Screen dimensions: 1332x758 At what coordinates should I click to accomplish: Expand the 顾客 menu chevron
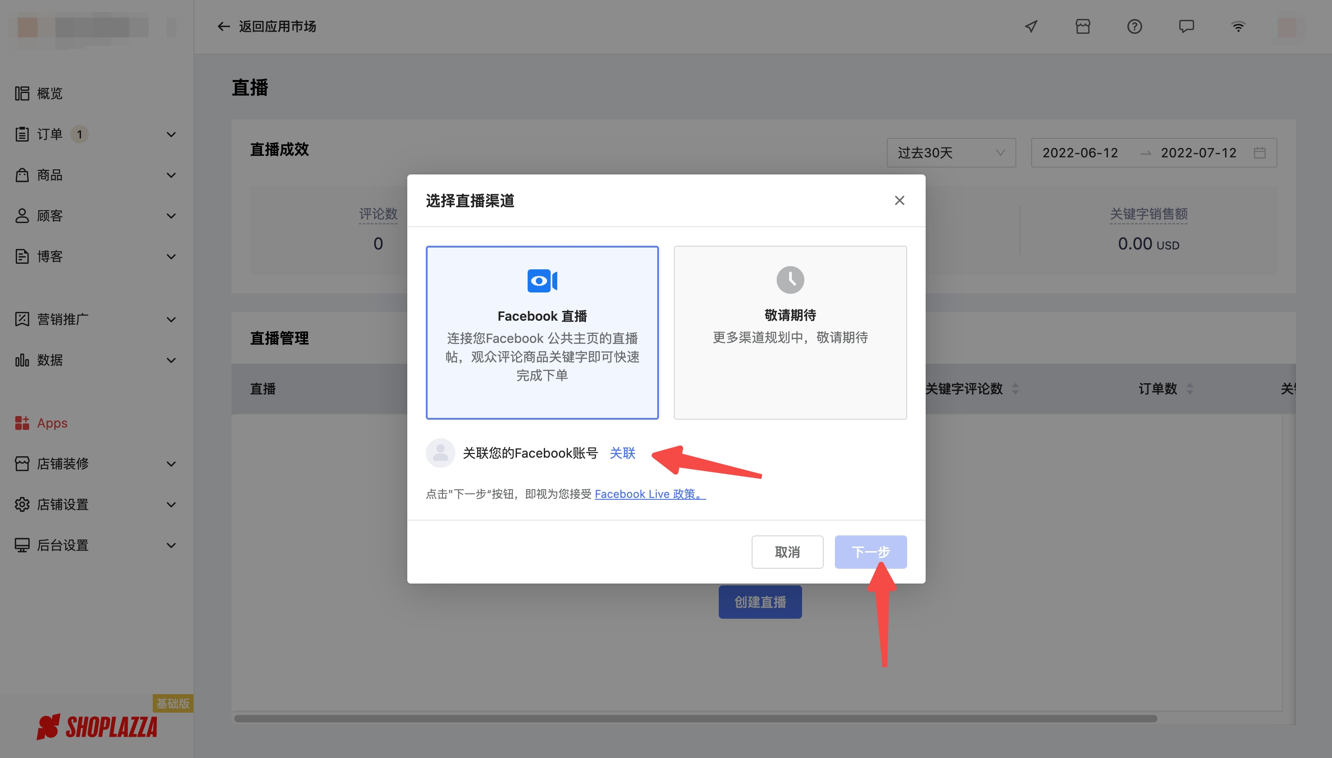pyautogui.click(x=171, y=216)
